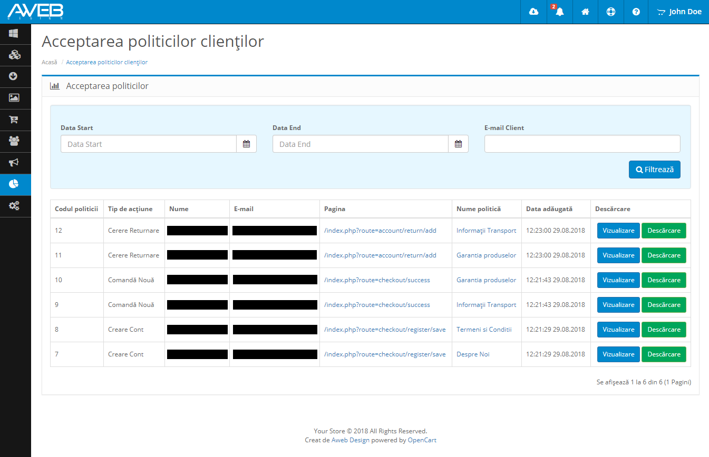Open calendar picker for Data End

pyautogui.click(x=458, y=144)
